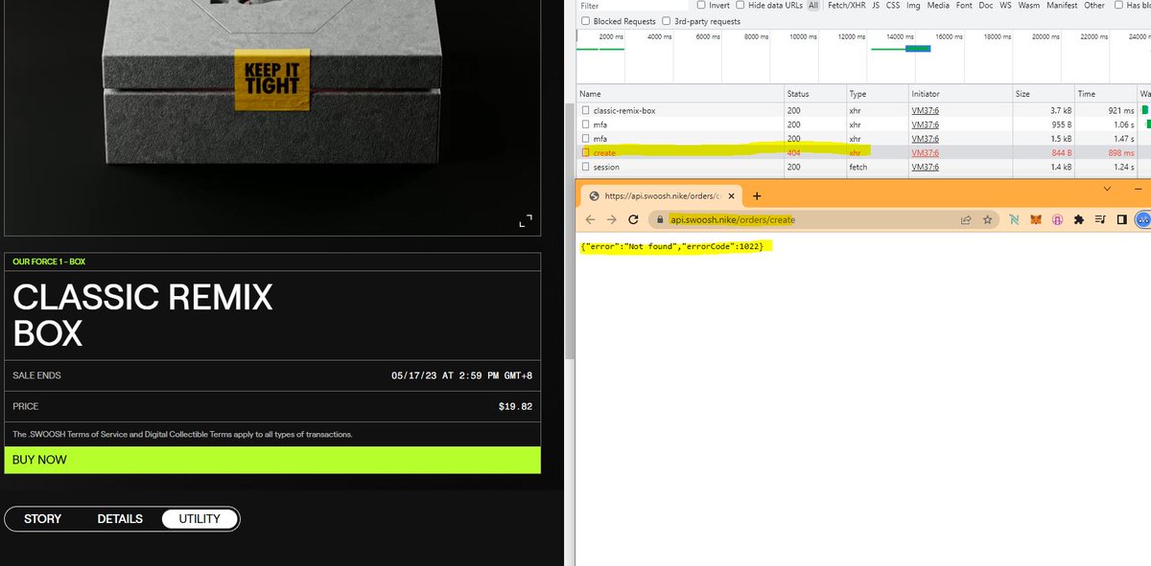Viewport: 1151px width, 566px height.
Task: Open the MetaMask fox extension
Action: click(x=1035, y=219)
